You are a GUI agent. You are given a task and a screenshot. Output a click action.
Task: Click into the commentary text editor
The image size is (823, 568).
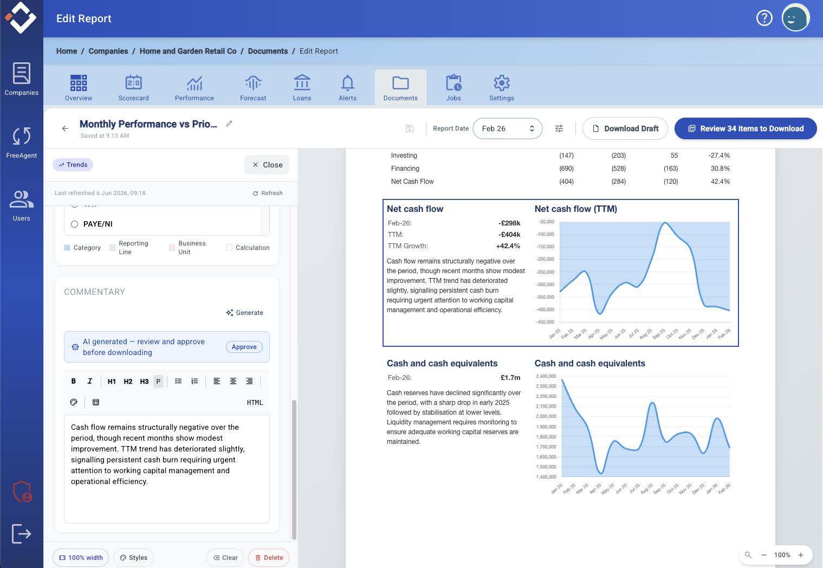coord(167,469)
